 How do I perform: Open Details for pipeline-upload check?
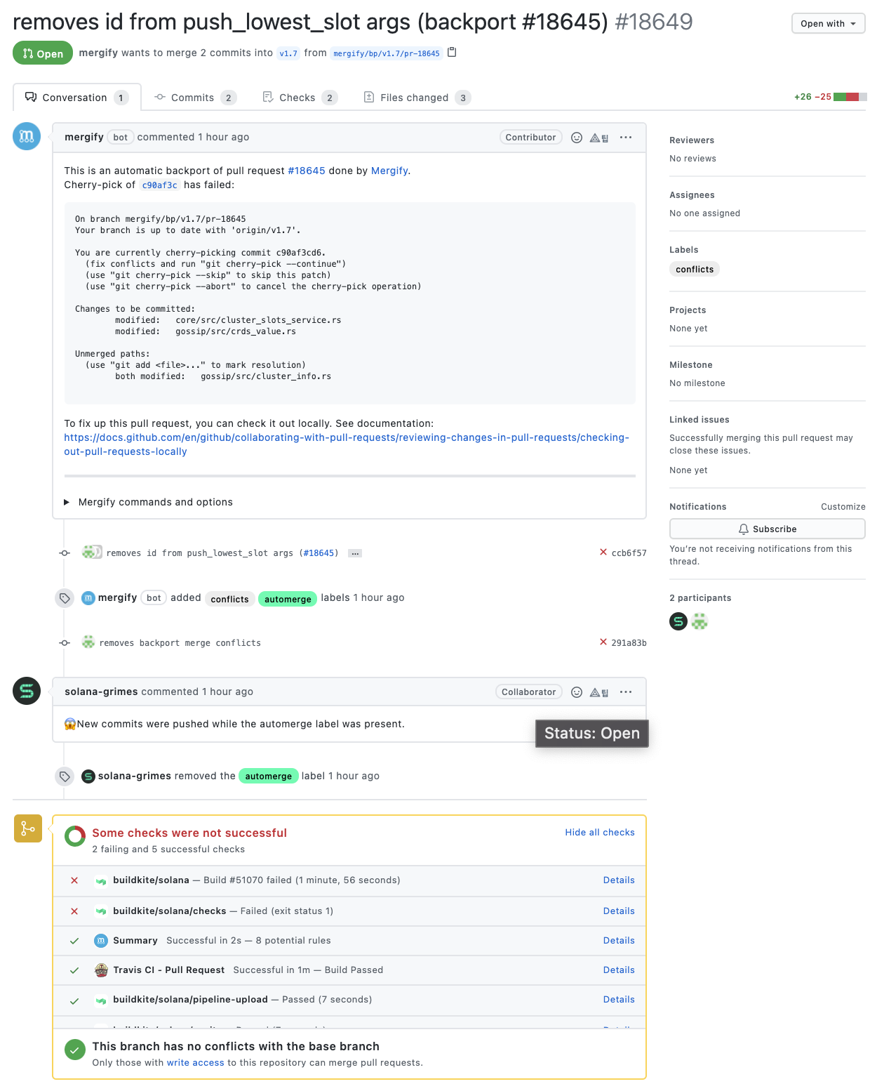[619, 1000]
